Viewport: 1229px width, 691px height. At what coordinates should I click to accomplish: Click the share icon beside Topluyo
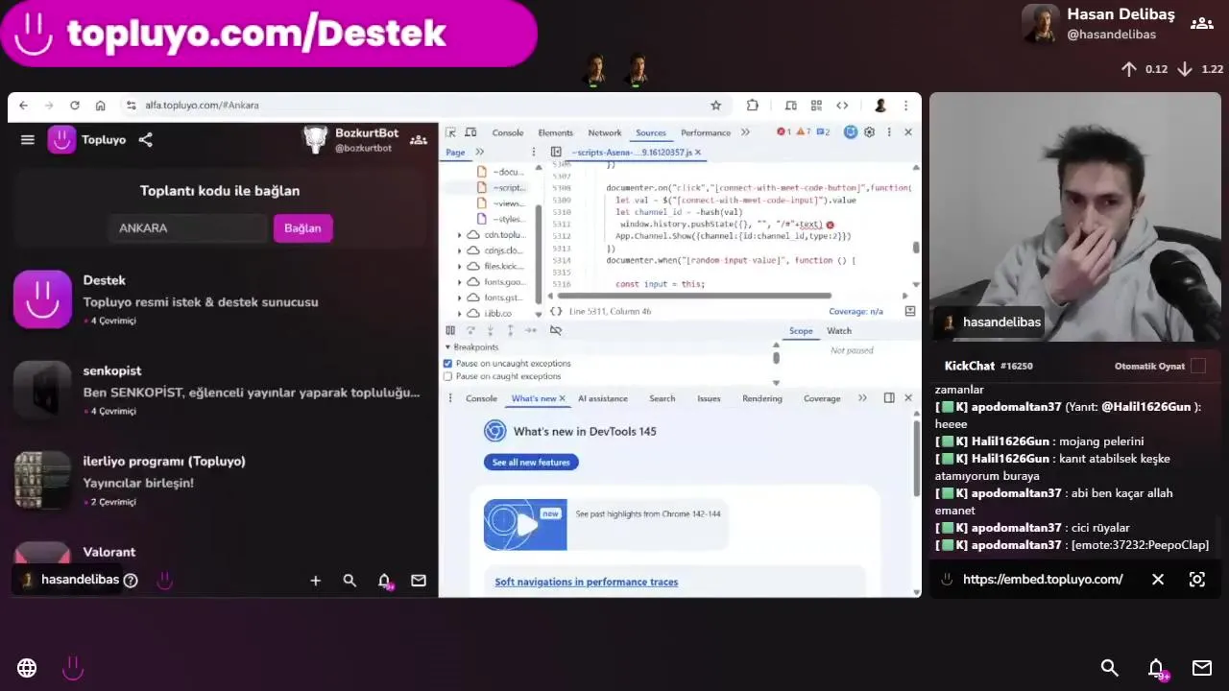point(145,140)
